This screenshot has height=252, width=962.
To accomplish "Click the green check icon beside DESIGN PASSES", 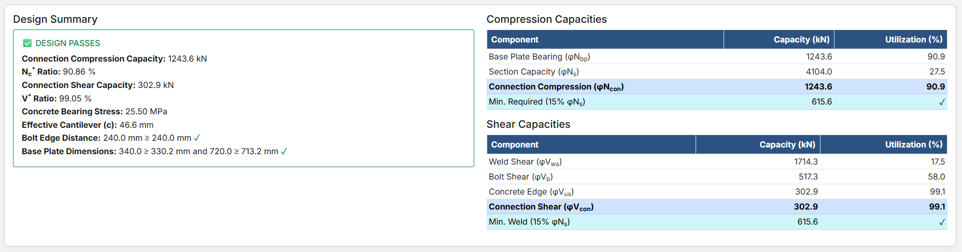I will (27, 43).
